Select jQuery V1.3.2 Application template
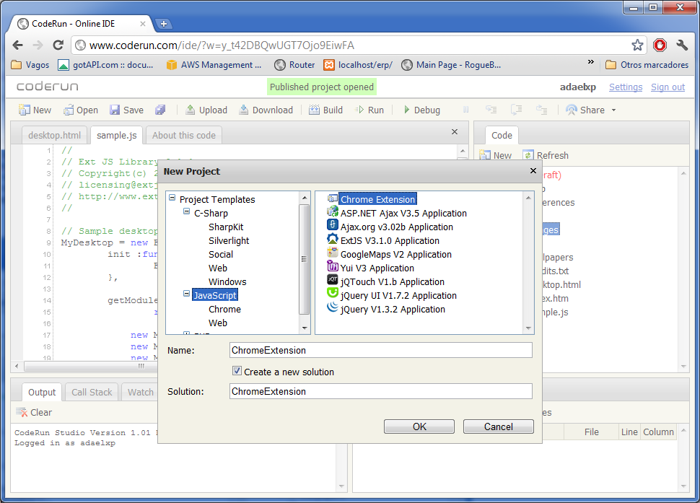The image size is (700, 503). click(x=393, y=310)
